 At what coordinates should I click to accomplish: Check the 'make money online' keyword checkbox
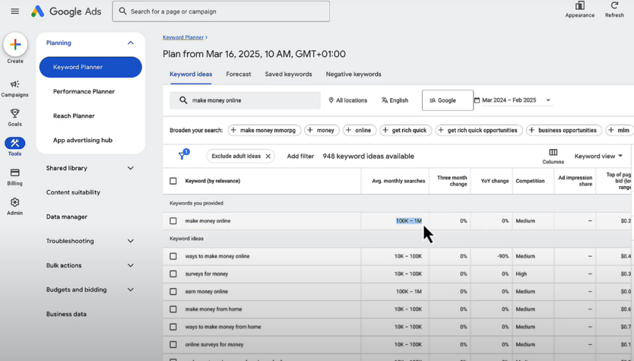click(x=173, y=221)
